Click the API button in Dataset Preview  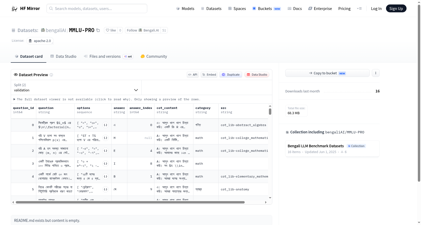tap(193, 75)
